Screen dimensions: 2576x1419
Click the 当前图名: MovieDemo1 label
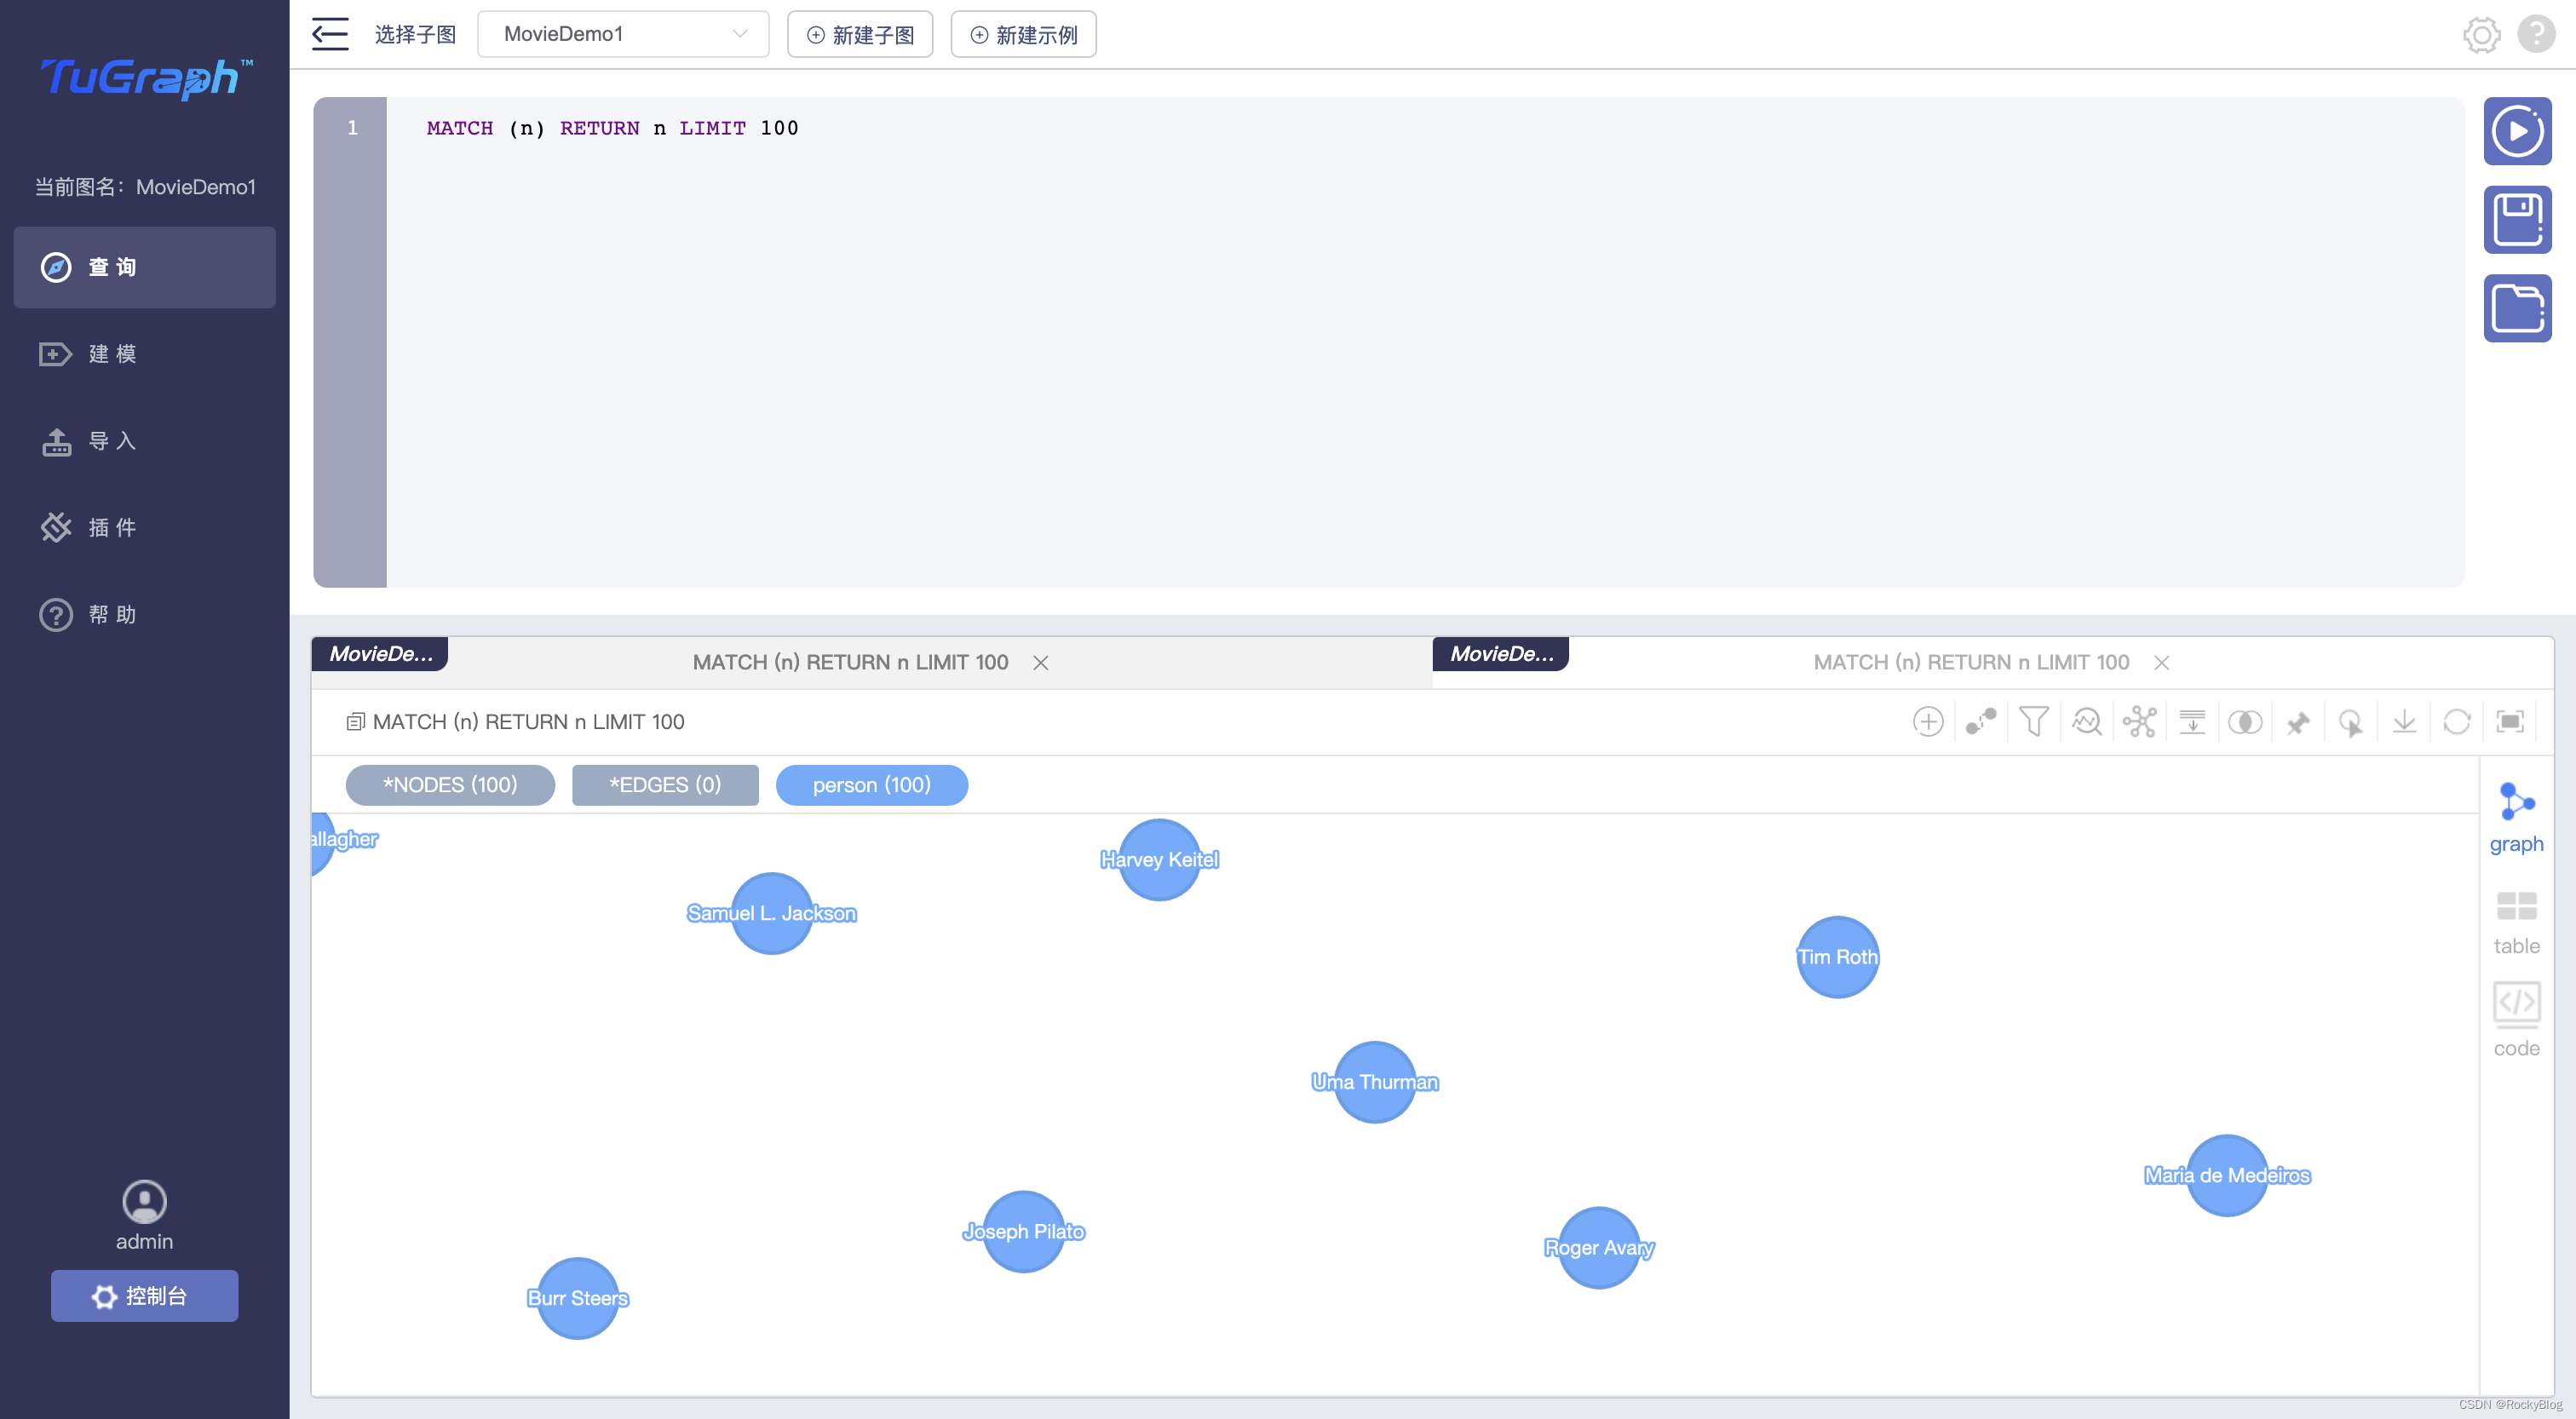tap(145, 187)
